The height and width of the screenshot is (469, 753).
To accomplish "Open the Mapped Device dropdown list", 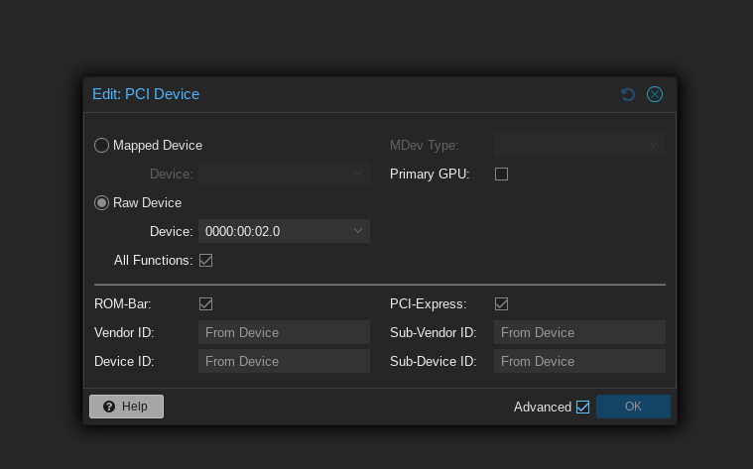I will click(358, 174).
